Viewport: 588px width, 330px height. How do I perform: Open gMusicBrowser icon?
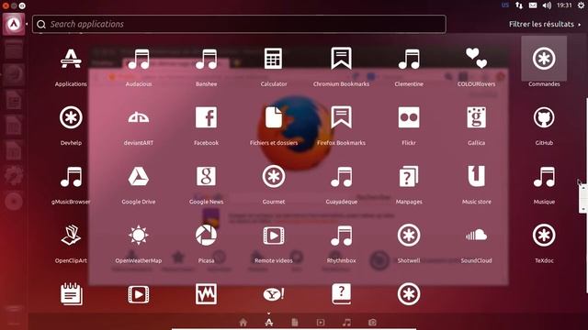pos(71,176)
